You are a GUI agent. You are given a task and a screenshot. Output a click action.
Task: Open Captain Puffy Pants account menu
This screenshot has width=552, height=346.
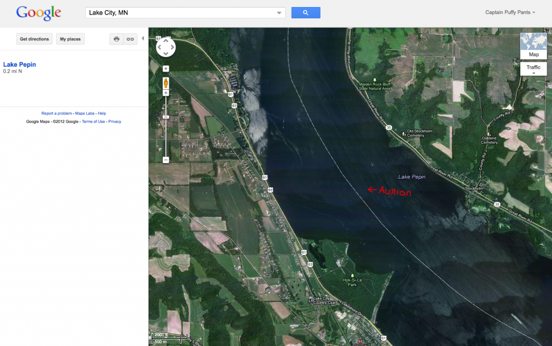(510, 12)
